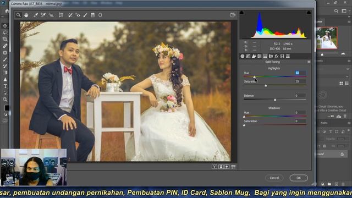Open the histogram in Camera Raw
This screenshot has width=352, height=198.
tap(275, 25)
